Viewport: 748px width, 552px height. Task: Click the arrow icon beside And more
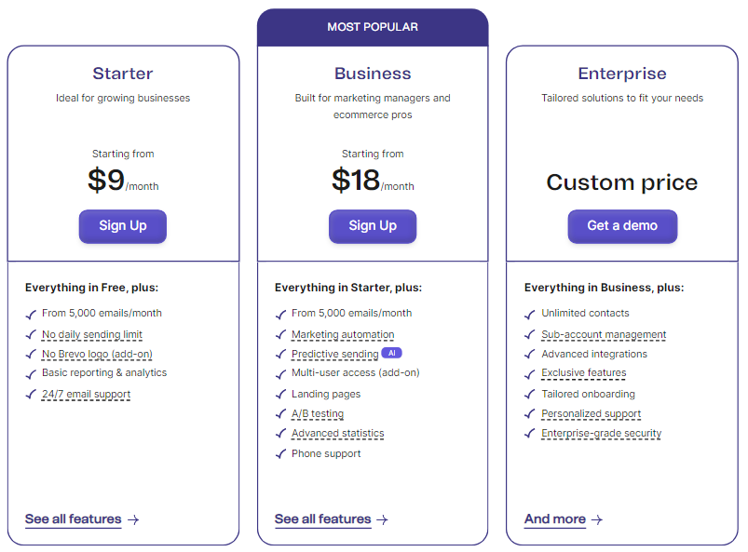coord(597,520)
